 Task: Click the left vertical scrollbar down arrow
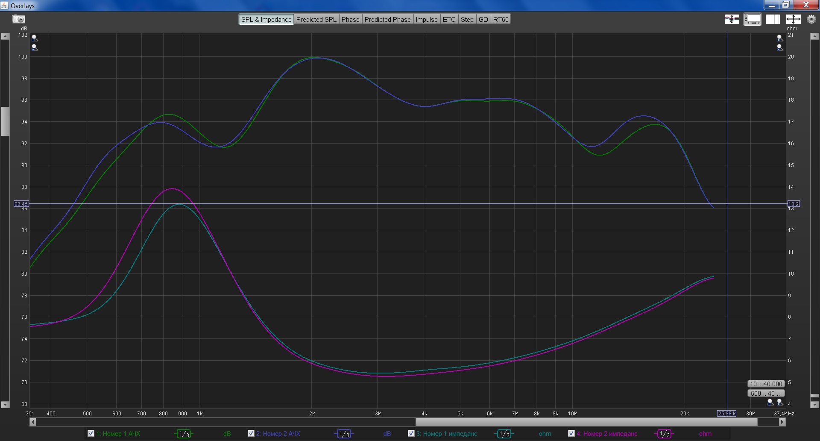tap(5, 404)
